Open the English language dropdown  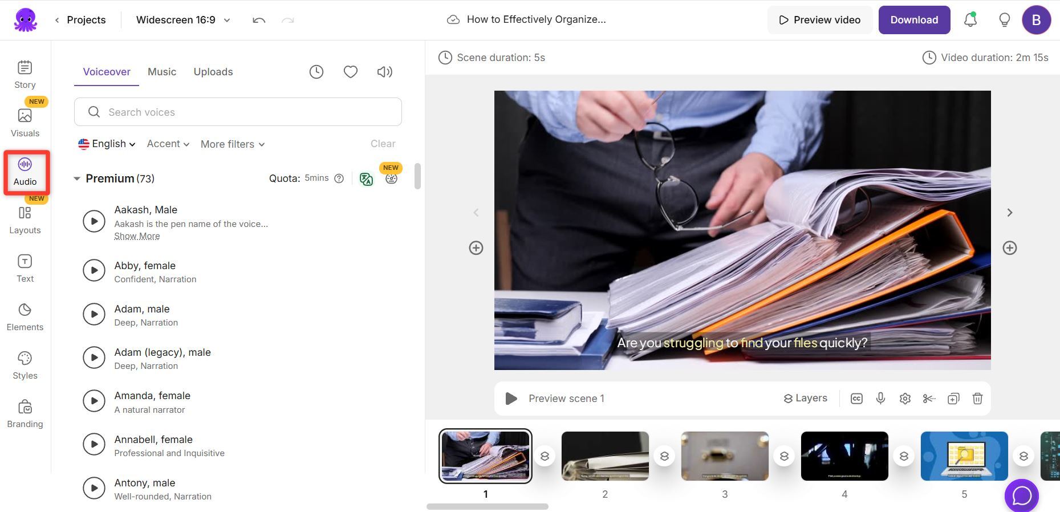(x=107, y=144)
